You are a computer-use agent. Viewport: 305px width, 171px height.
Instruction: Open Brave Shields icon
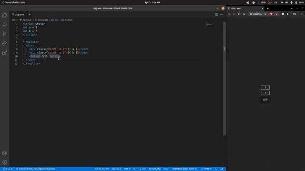tap(271, 14)
